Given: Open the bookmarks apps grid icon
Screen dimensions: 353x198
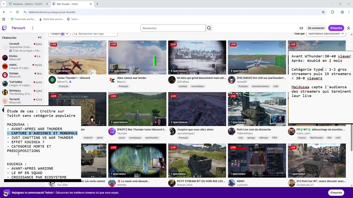Looking at the screenshot, I should tap(4, 19).
